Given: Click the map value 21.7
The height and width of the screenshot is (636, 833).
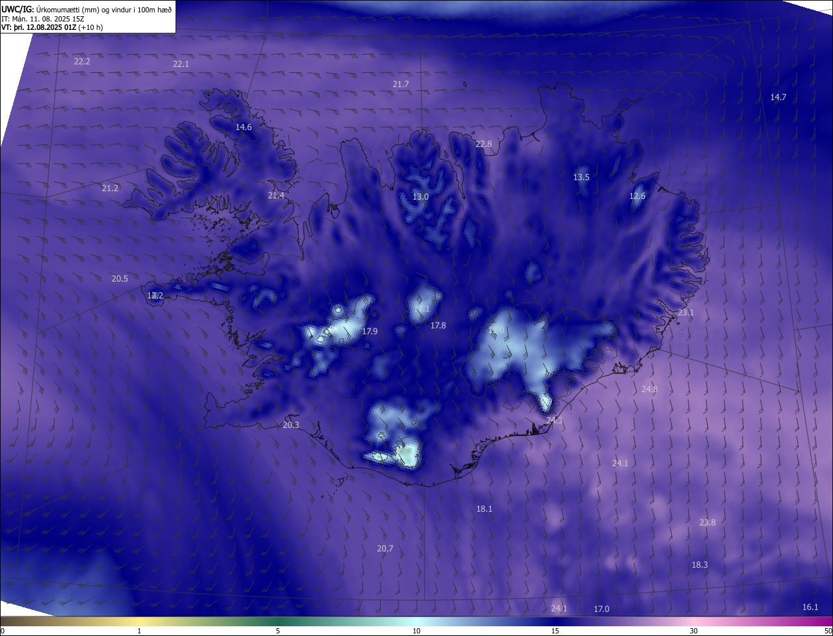Looking at the screenshot, I should (401, 85).
